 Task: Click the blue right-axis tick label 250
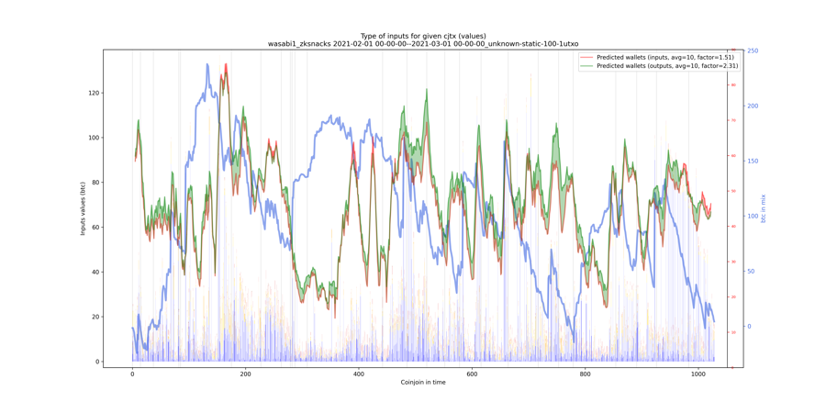pyautogui.click(x=753, y=50)
